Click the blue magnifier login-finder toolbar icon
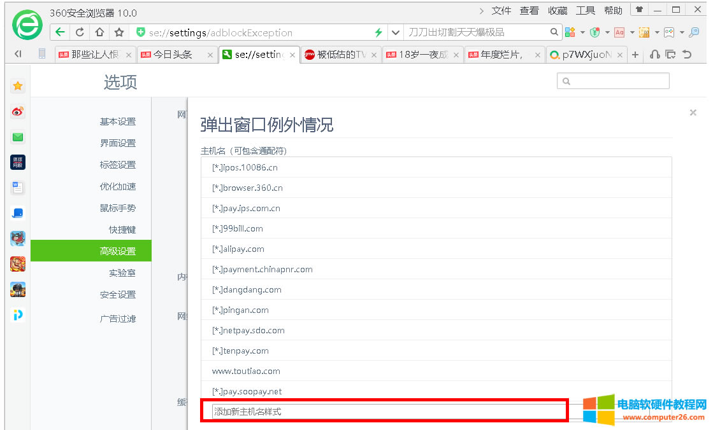The image size is (713, 430). point(695,32)
